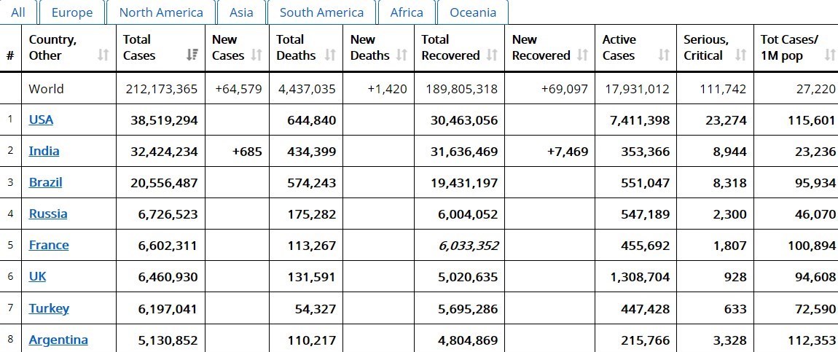838x352 pixels.
Task: Click Active Cases sort arrows icon
Action: (x=663, y=55)
